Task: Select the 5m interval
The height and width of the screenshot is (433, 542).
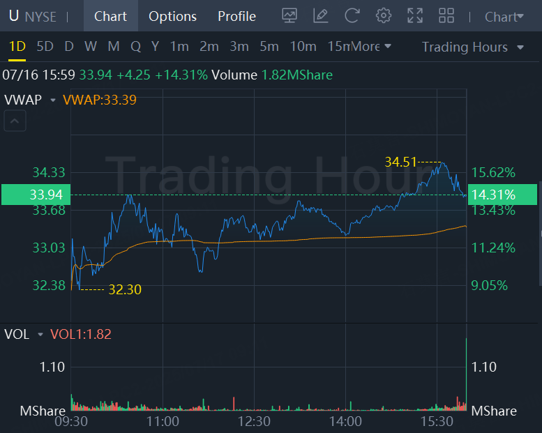Action: tap(269, 47)
